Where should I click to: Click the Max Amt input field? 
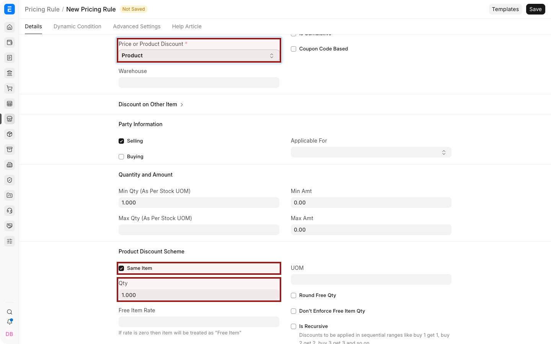point(371,230)
